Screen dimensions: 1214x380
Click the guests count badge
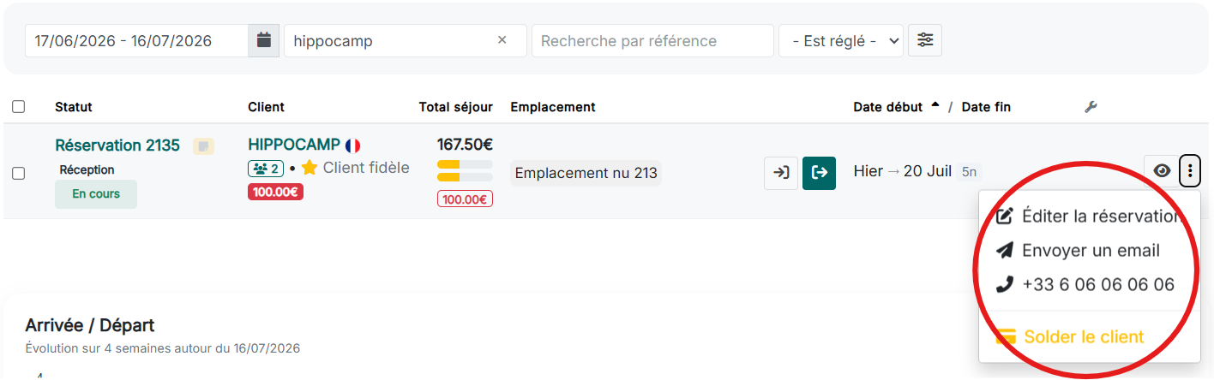(266, 169)
